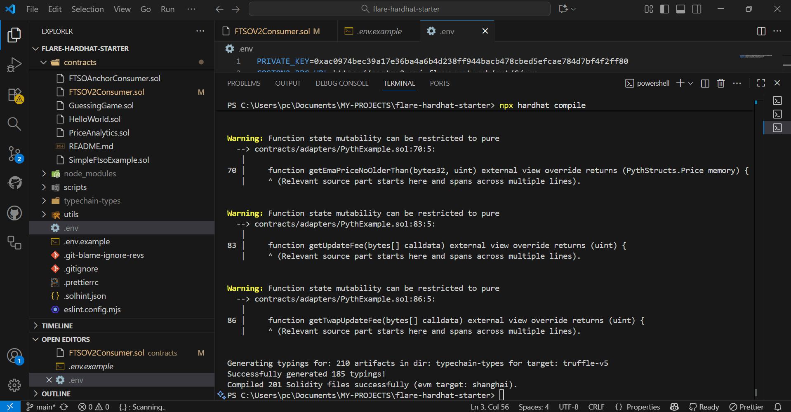Open the Extensions view
This screenshot has height=412, width=791.
pos(14,94)
